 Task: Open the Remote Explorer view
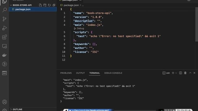point(5,46)
